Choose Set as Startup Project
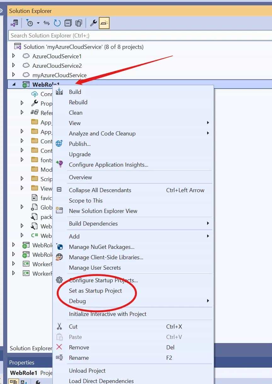Viewport: 272px width, 384px height. [95, 290]
